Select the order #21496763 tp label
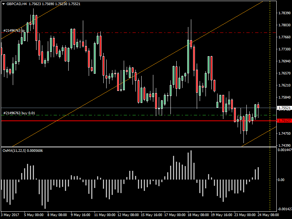Image resolution: width=292 pixels, height=219 pixels. [14, 31]
